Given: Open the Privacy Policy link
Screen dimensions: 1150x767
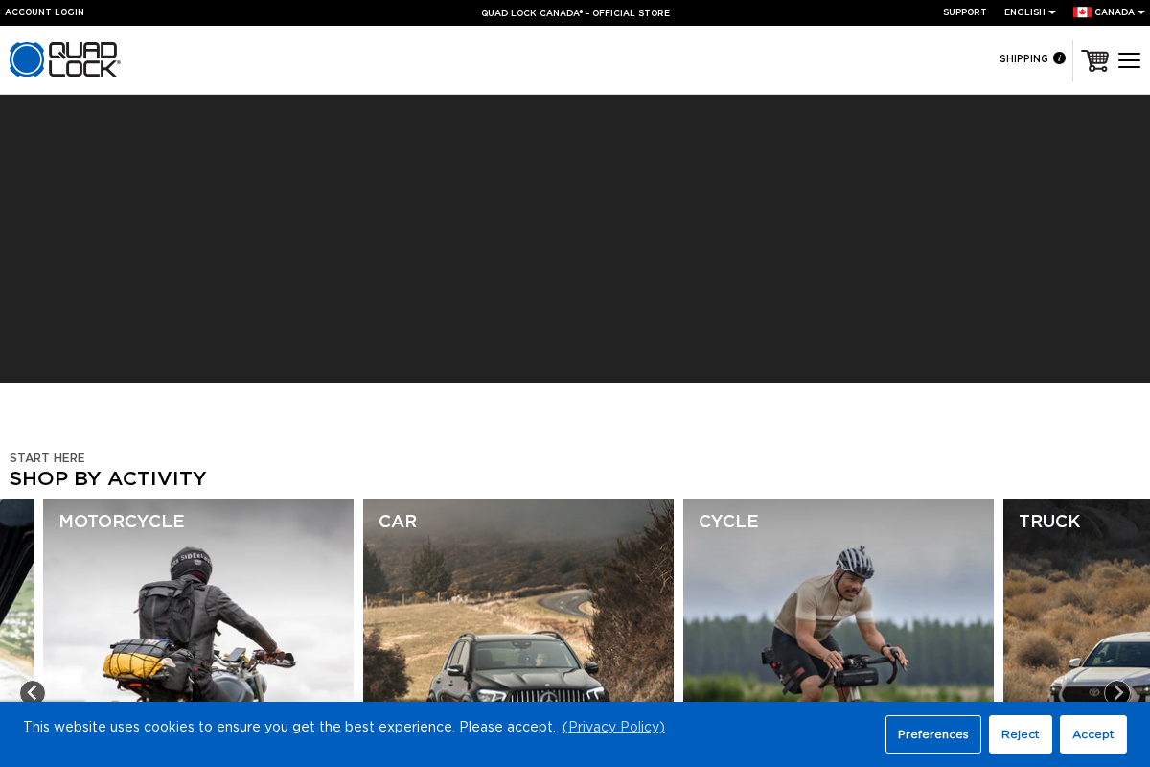Looking at the screenshot, I should click(613, 727).
